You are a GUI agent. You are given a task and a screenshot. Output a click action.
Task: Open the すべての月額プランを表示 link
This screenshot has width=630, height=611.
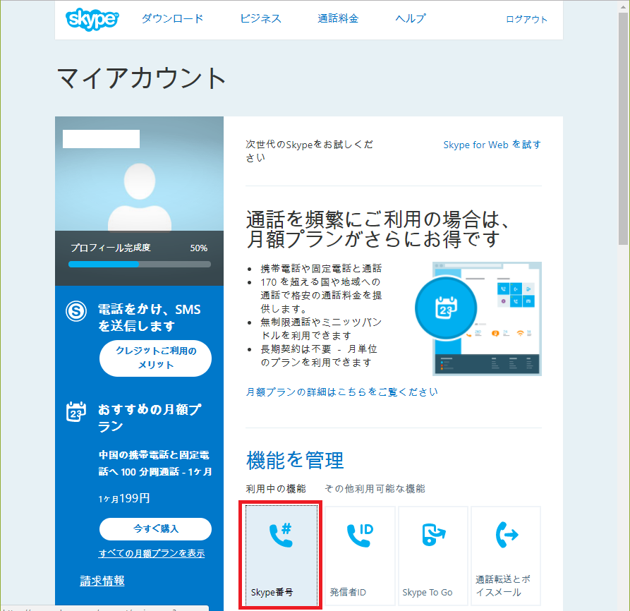click(152, 553)
